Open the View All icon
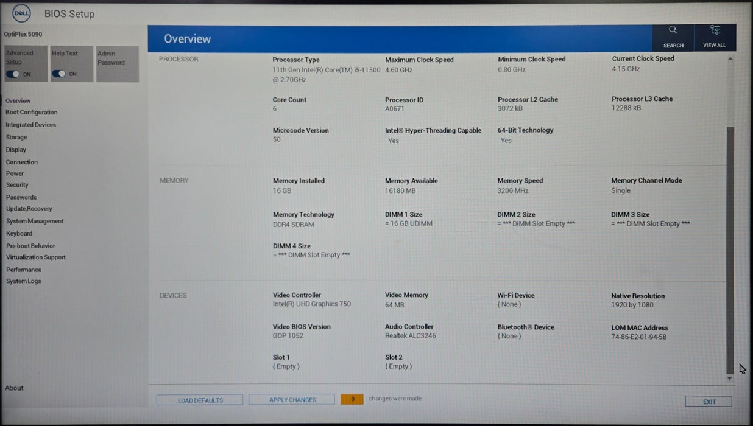Image resolution: width=753 pixels, height=426 pixels. (x=715, y=30)
